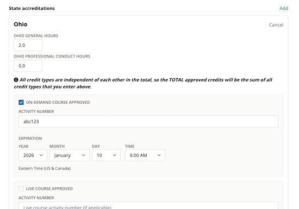Edit the abc123 activity number field
The height and width of the screenshot is (209, 299).
148,122
